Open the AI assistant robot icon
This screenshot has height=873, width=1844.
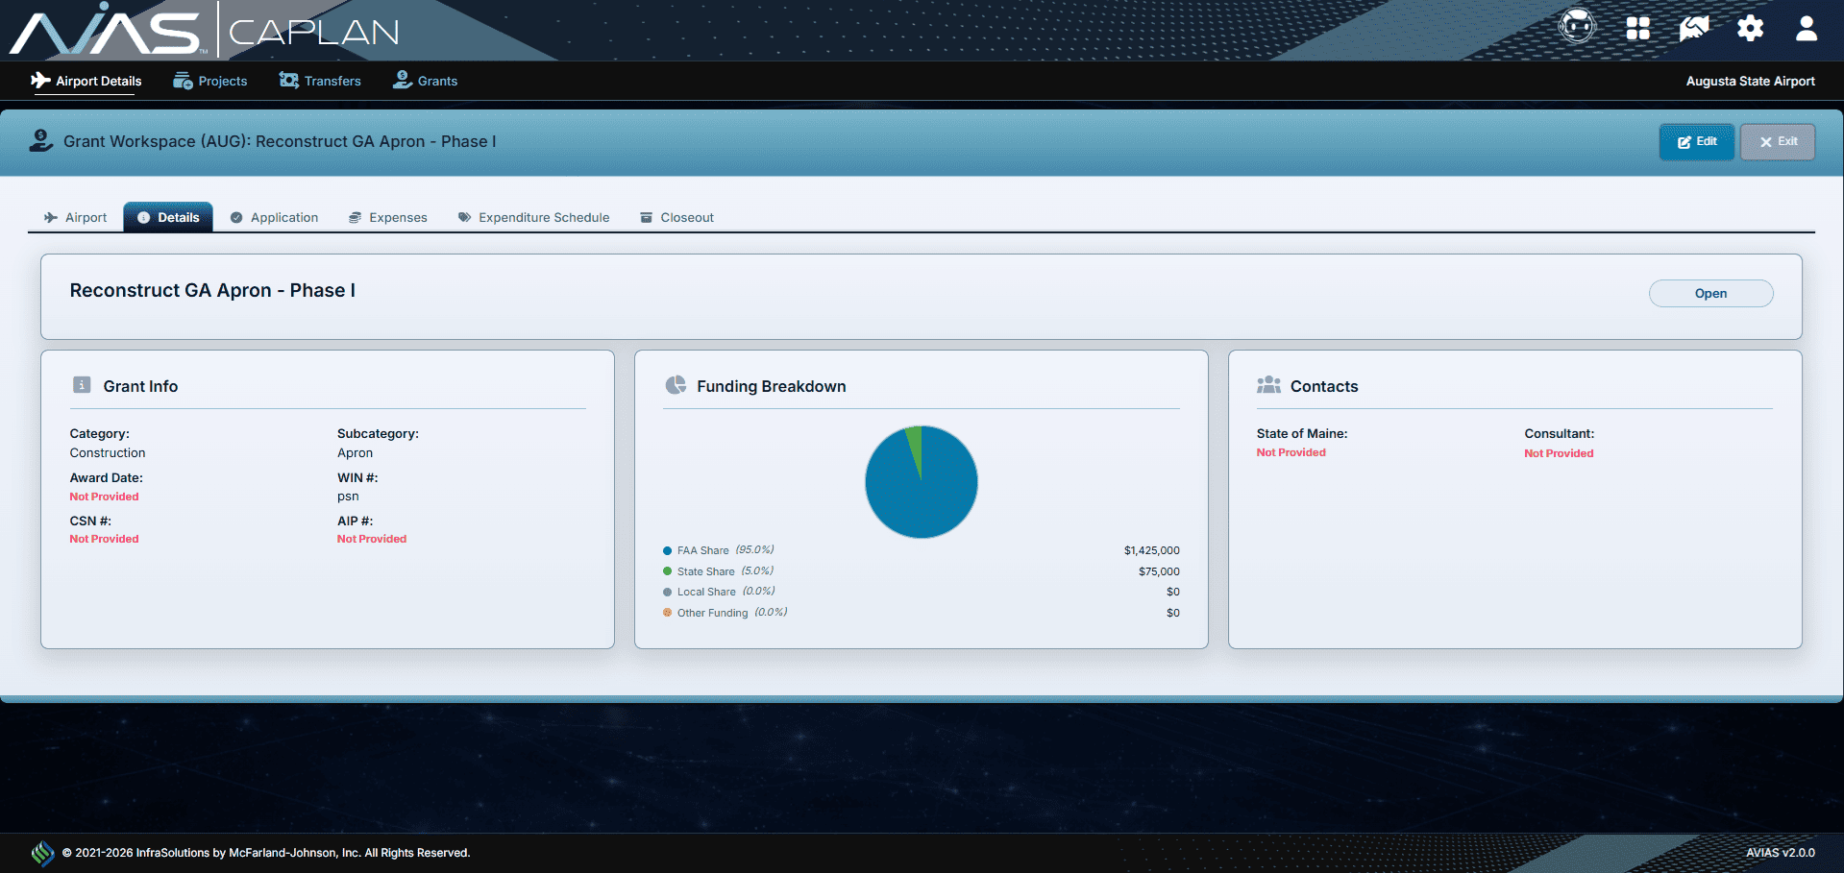click(1575, 27)
